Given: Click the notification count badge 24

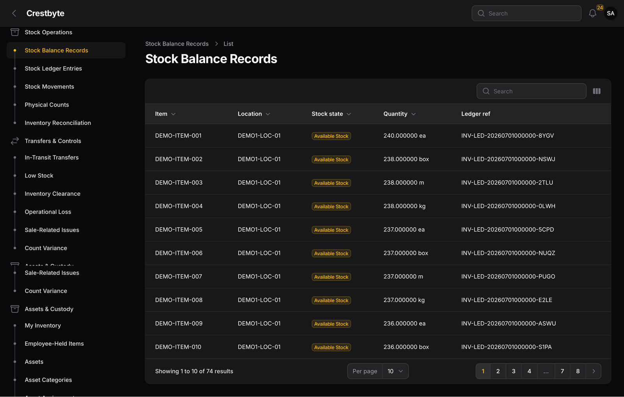Looking at the screenshot, I should pyautogui.click(x=600, y=7).
